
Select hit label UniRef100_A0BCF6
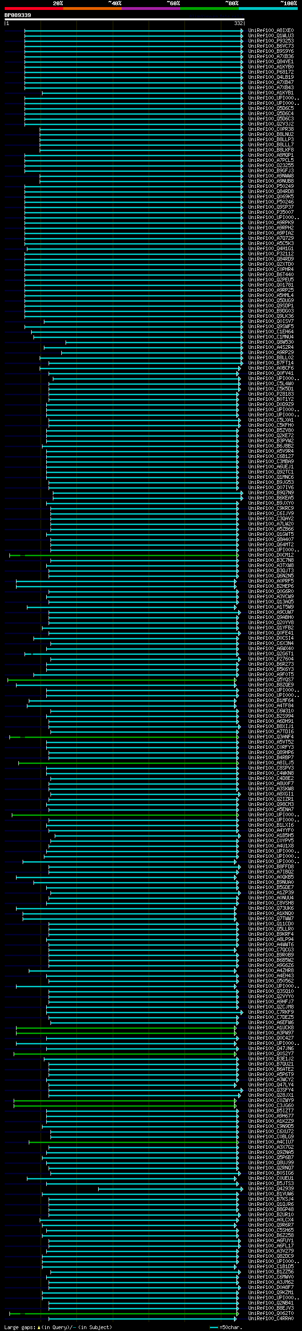point(271,368)
